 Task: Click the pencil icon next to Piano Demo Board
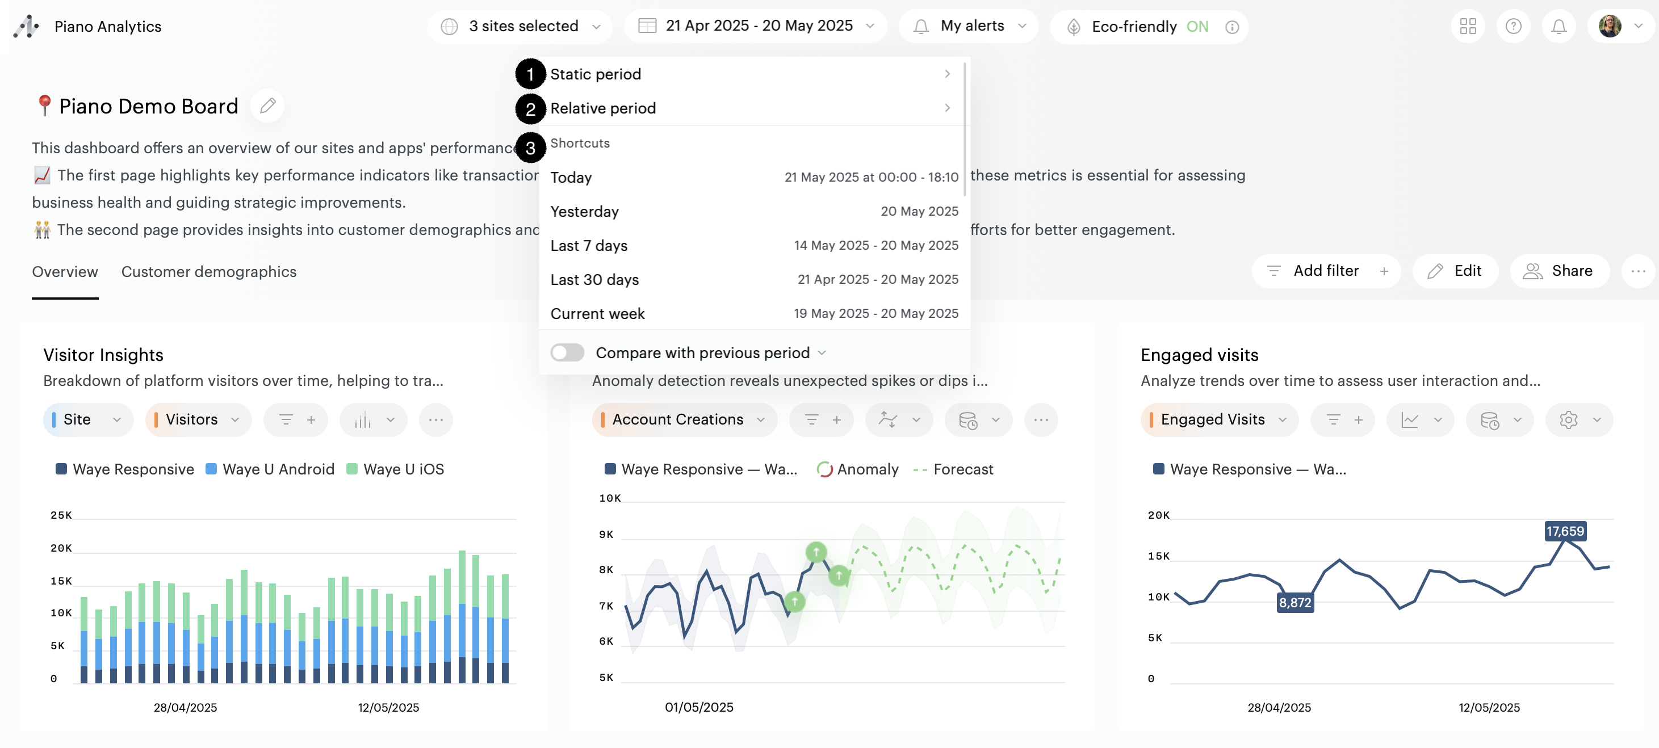(268, 106)
